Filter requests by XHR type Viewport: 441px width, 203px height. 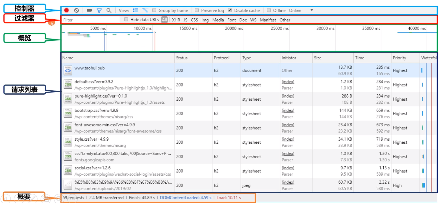point(176,20)
